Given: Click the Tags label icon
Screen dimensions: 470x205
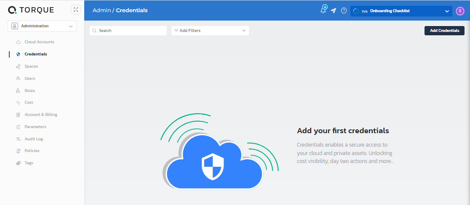Looking at the screenshot, I should click(18, 163).
